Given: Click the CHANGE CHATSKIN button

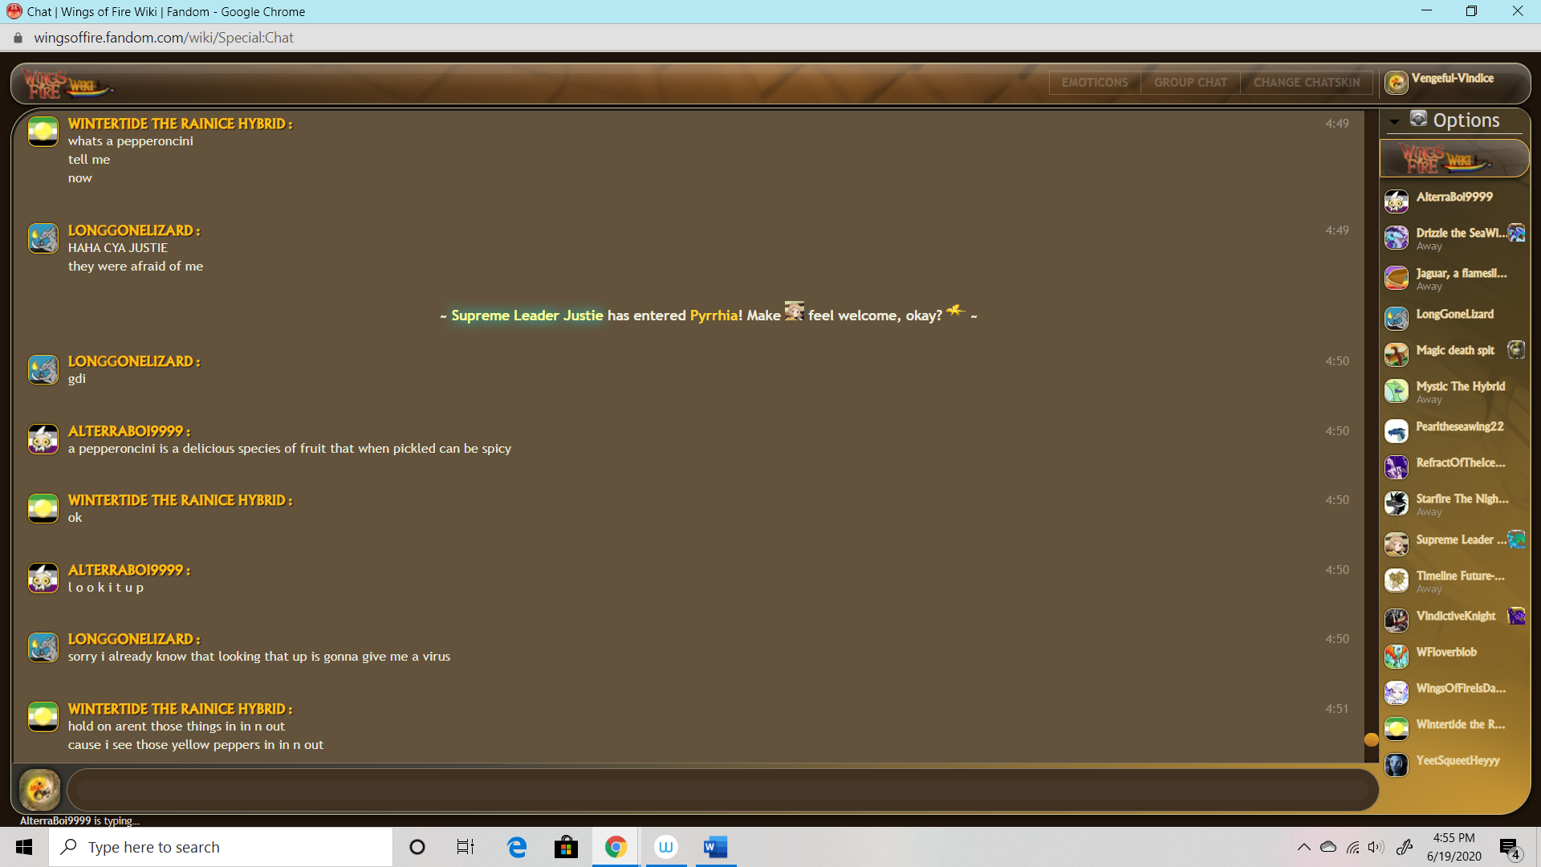Looking at the screenshot, I should tap(1306, 83).
